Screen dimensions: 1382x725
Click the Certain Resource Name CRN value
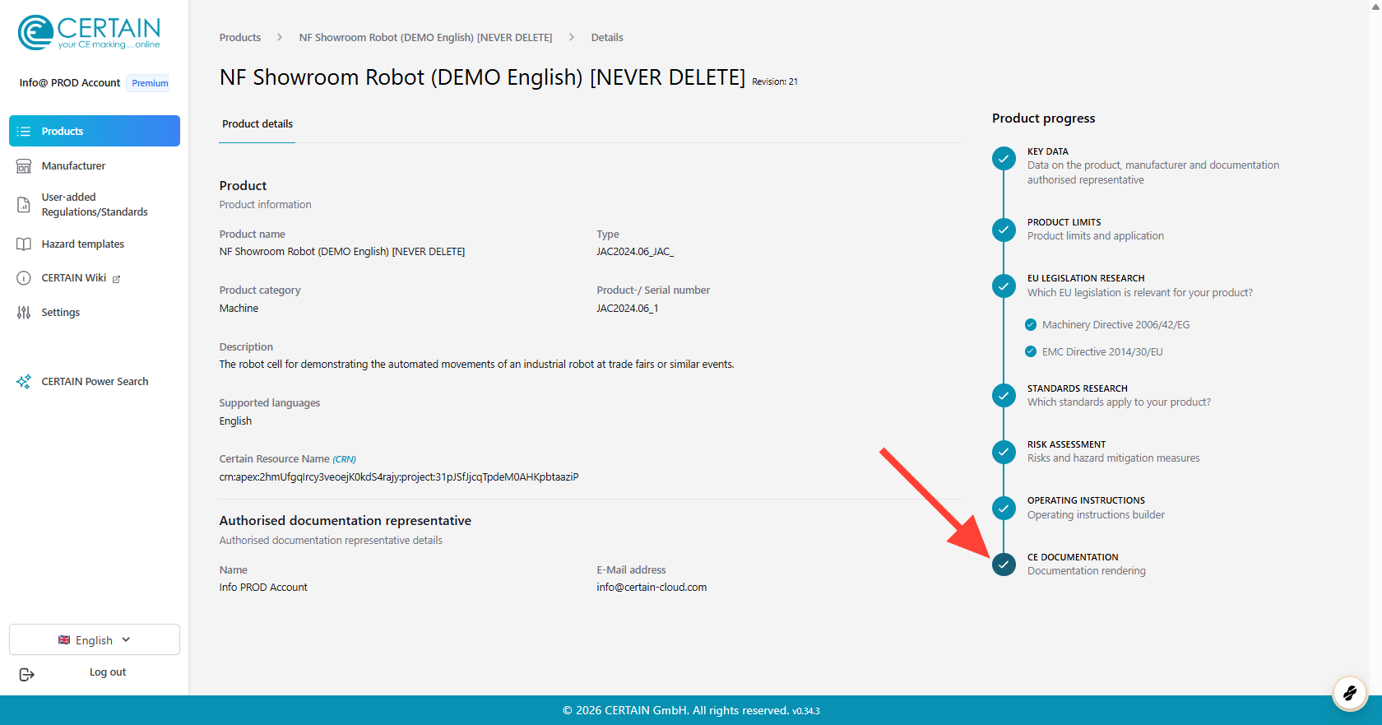(x=399, y=477)
